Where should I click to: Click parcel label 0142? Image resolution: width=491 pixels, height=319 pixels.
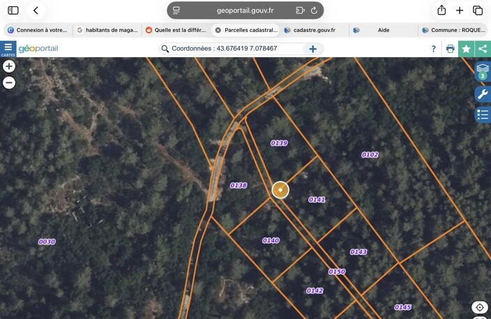click(x=315, y=291)
